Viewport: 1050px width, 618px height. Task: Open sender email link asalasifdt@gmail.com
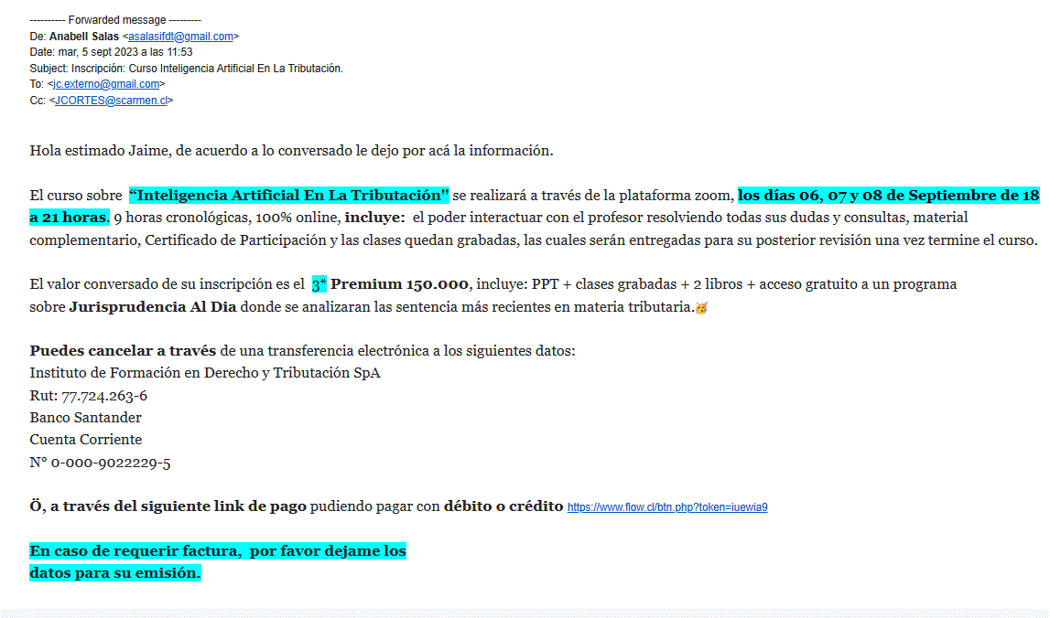click(180, 37)
